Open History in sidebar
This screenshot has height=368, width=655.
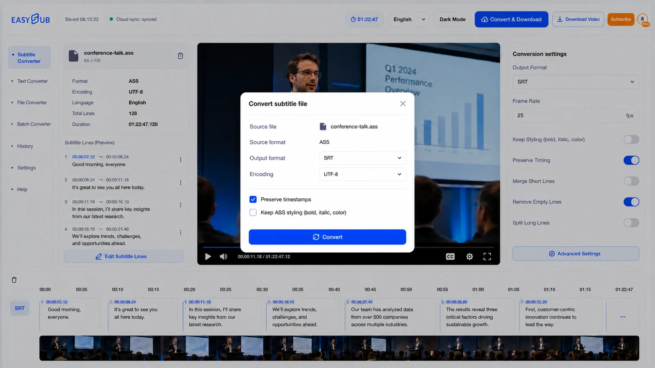click(25, 146)
